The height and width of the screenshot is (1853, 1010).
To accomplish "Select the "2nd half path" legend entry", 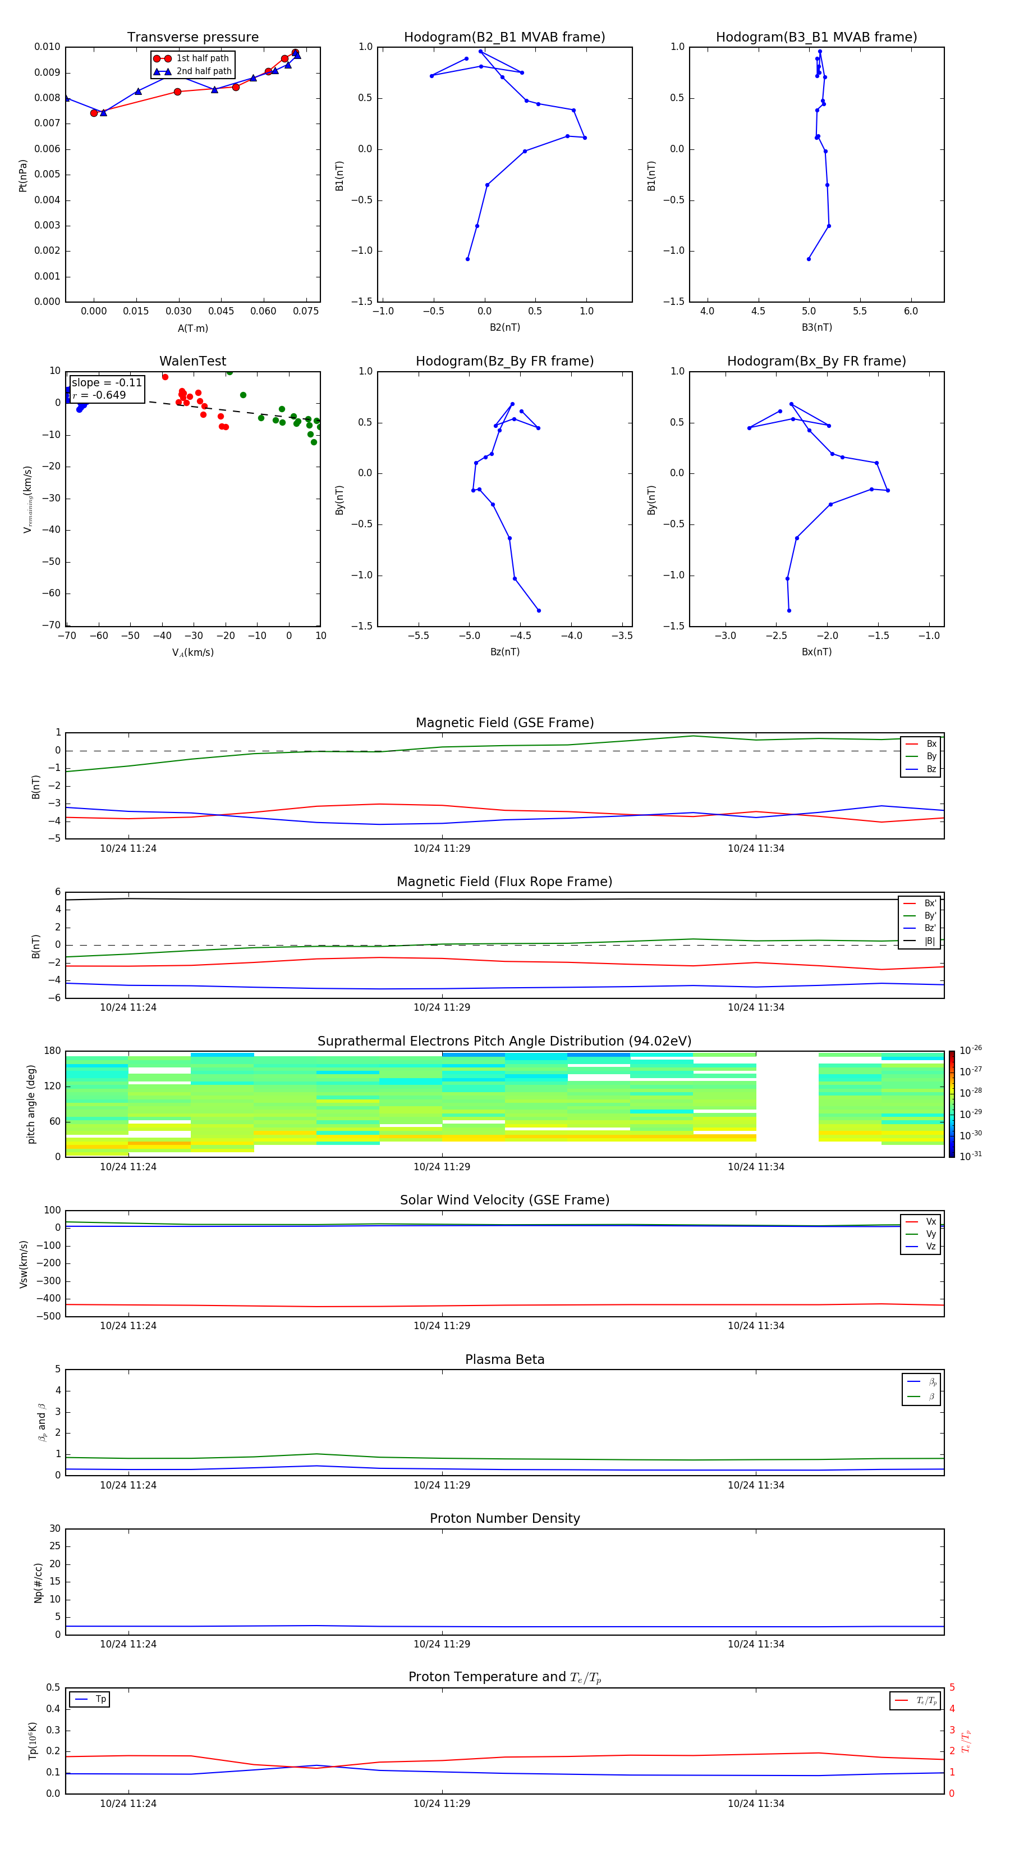I will tap(192, 71).
